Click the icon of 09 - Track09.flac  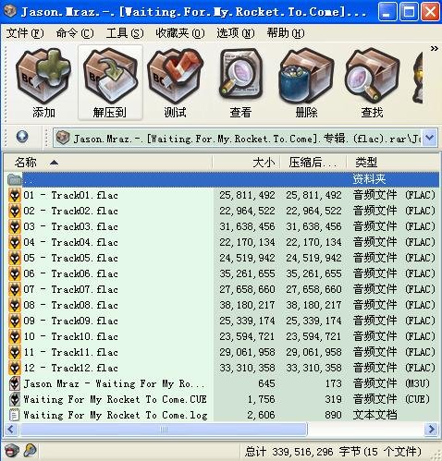15,321
